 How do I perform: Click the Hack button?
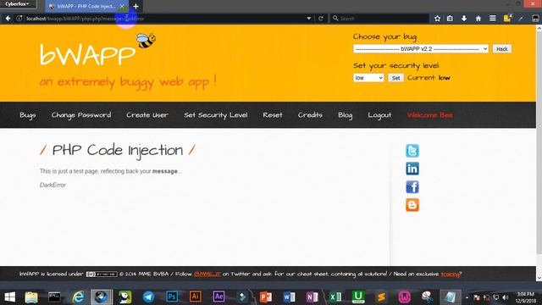[x=502, y=49]
